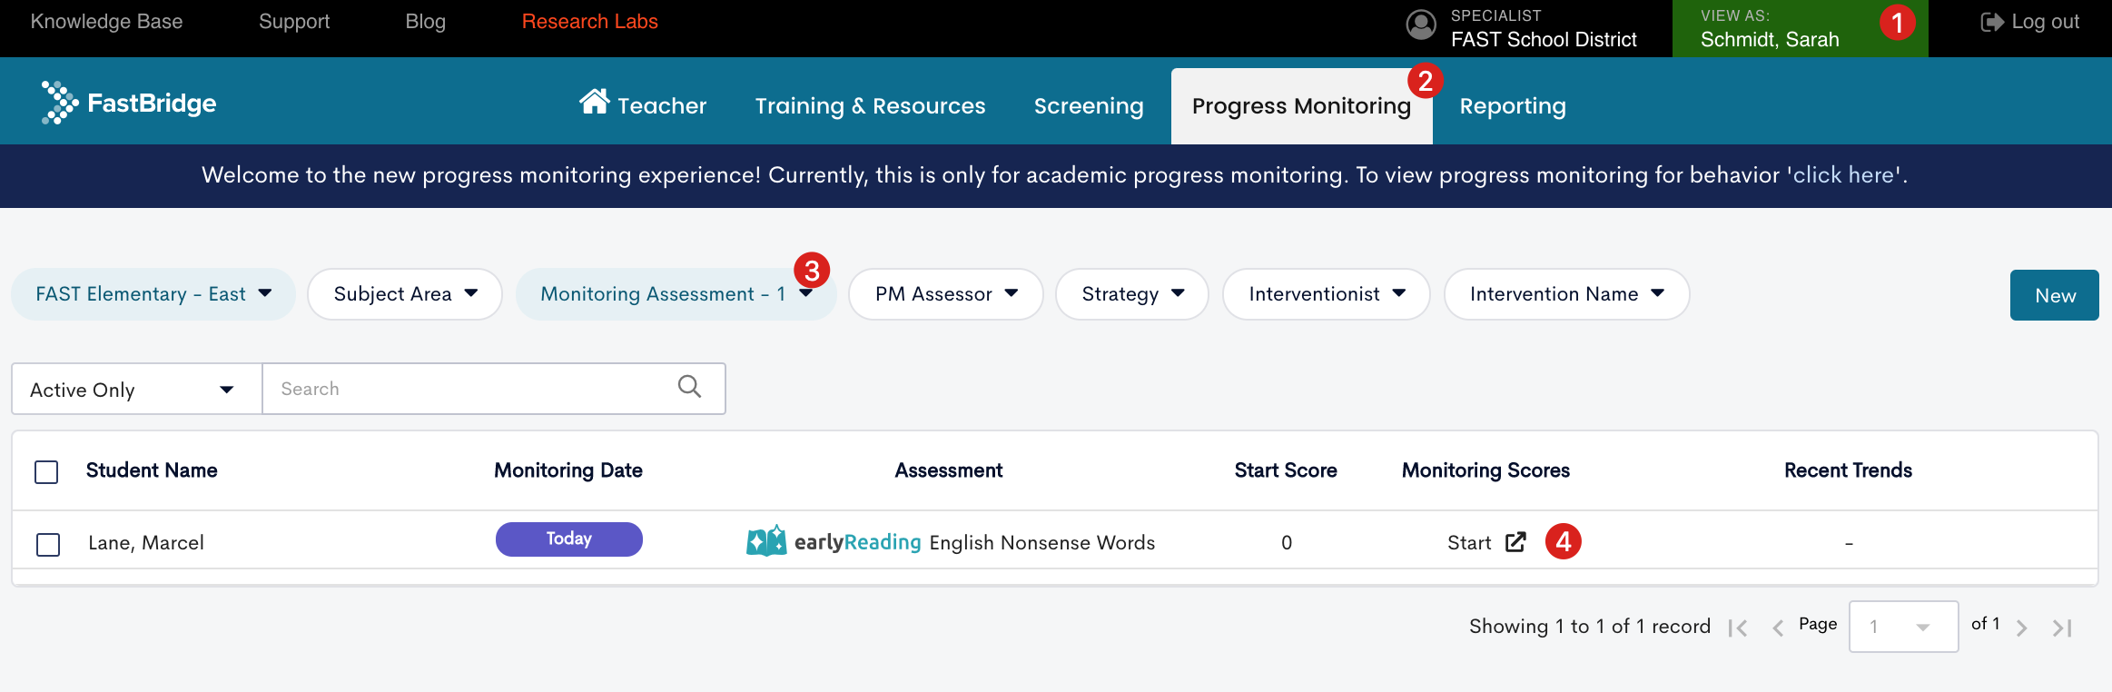Screen dimensions: 2112x692
Task: Click the 'Showing 1 to 1 of 1 record' text
Action: (1590, 627)
